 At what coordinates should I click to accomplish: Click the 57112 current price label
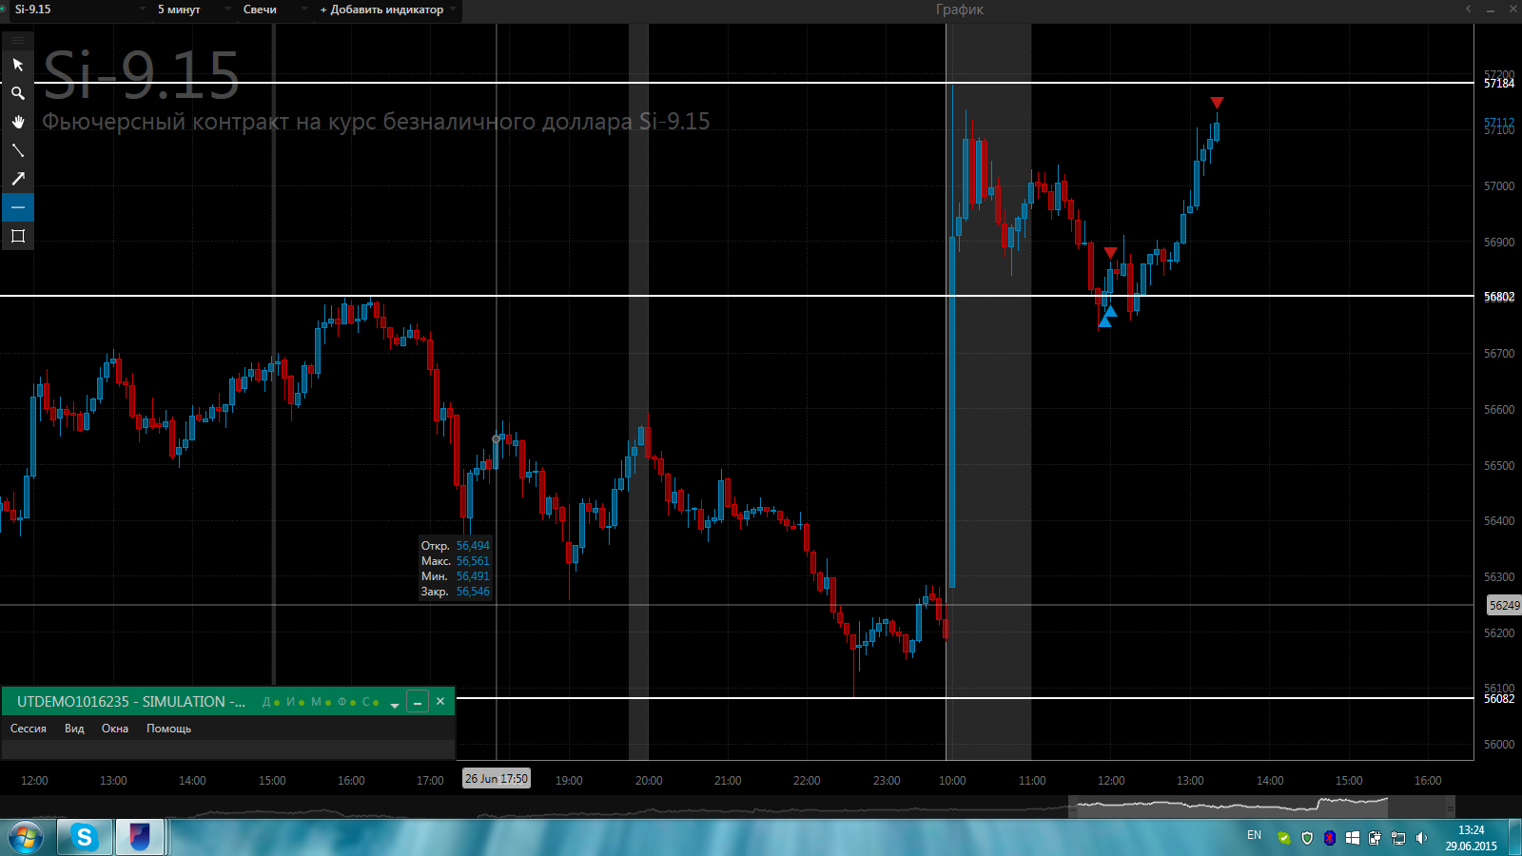pos(1499,123)
